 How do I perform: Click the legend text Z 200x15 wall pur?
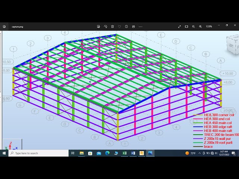tap(217, 139)
